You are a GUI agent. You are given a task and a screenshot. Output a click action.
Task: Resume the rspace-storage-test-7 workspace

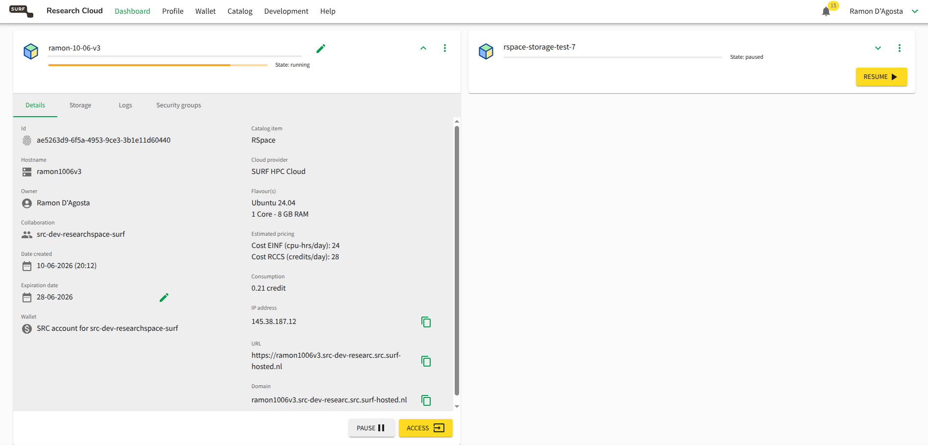click(x=881, y=77)
